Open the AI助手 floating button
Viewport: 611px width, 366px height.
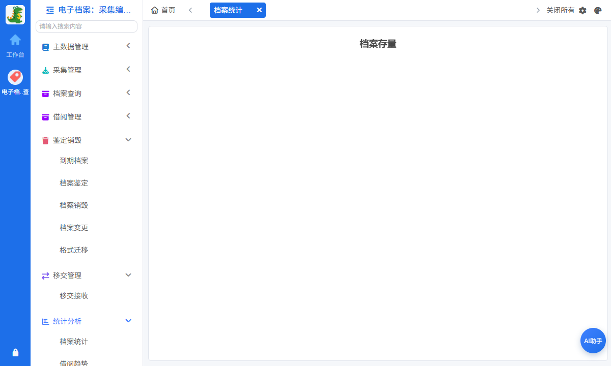point(593,341)
